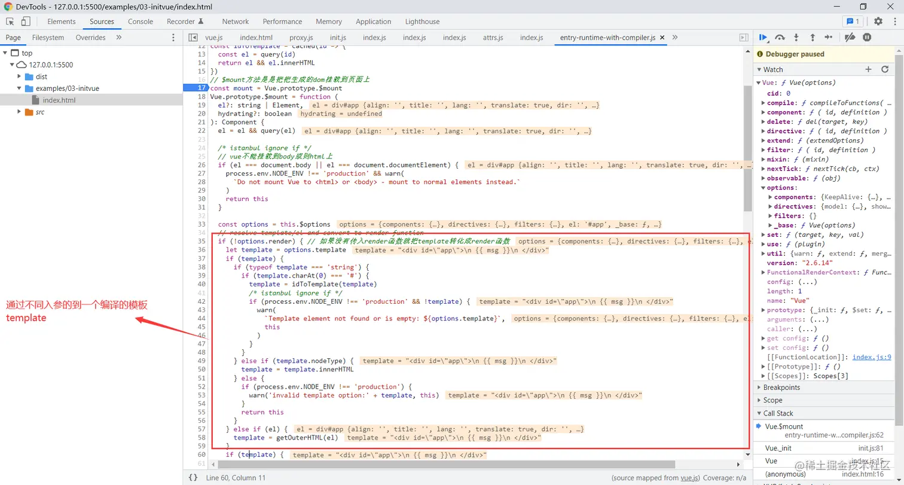Image resolution: width=904 pixels, height=485 pixels.
Task: Pretty print source with braces icon
Action: pos(193,477)
